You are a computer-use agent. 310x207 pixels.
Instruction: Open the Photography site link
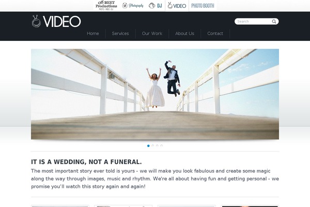click(133, 6)
